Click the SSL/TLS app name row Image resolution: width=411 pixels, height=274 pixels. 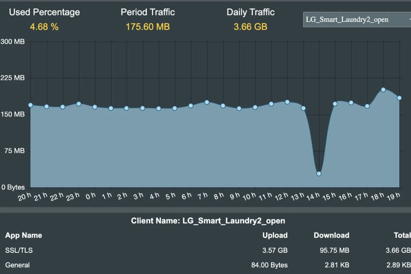tap(19, 250)
